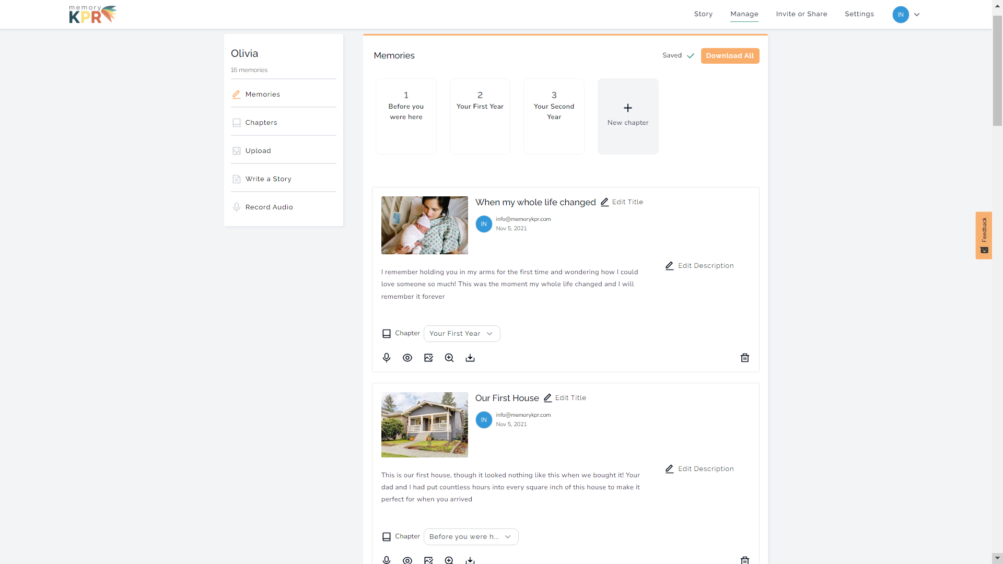Image resolution: width=1003 pixels, height=564 pixels.
Task: Click the Download All button
Action: point(730,56)
